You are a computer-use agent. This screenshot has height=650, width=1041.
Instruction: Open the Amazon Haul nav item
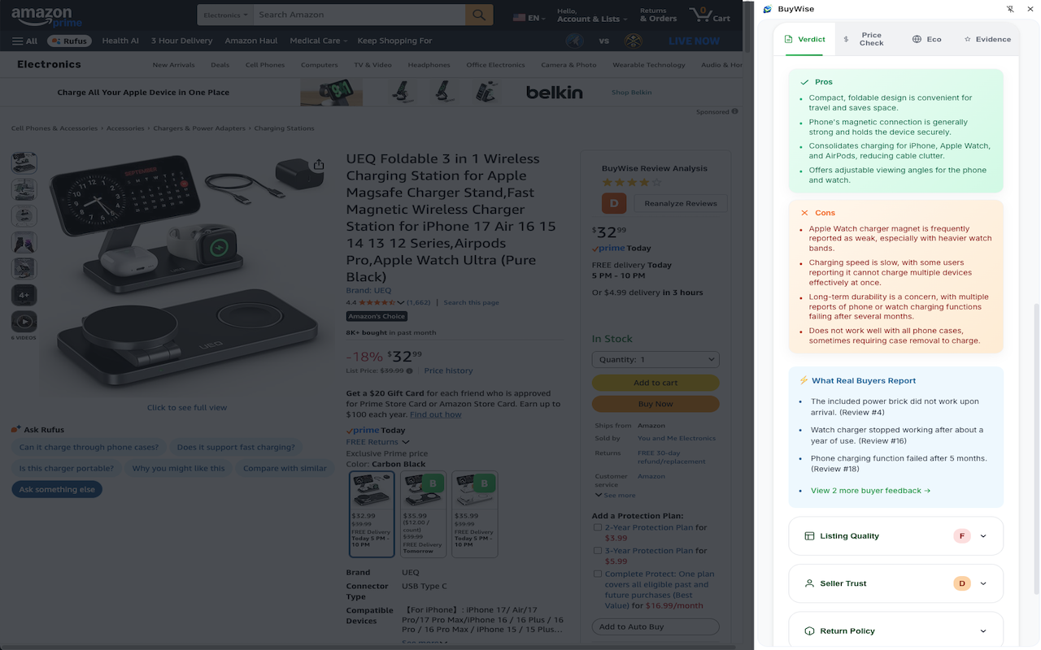pos(251,41)
